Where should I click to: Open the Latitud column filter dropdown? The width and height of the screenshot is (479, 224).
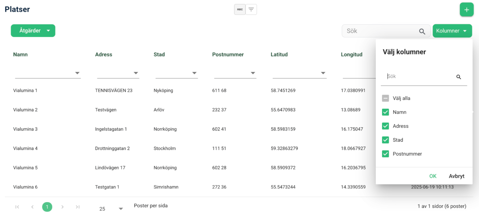pos(323,73)
